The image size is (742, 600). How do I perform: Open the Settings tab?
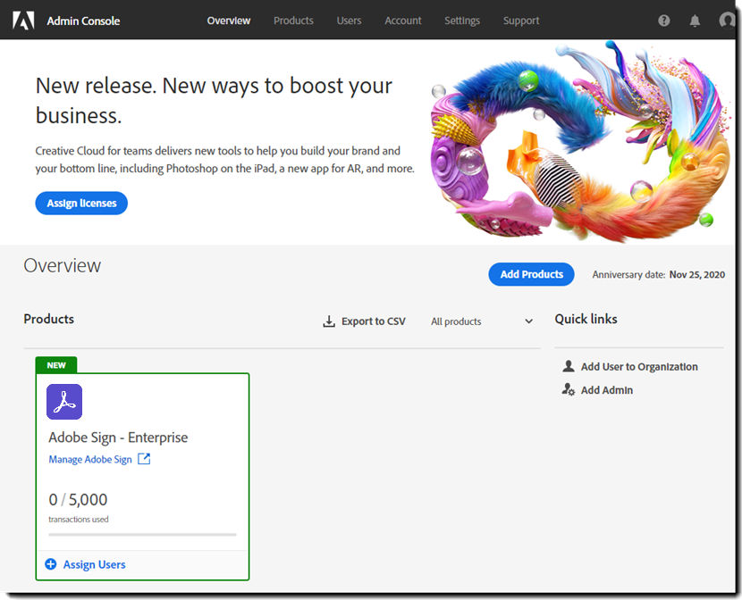(462, 21)
